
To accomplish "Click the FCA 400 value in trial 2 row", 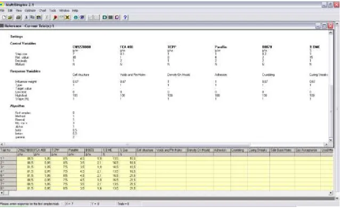I will (42, 163).
